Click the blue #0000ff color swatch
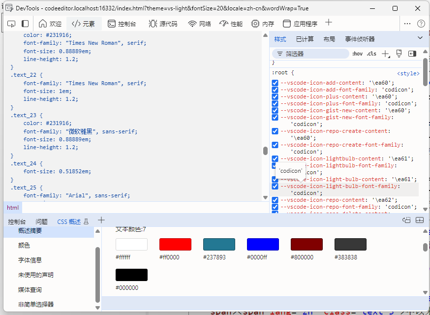Screen dimensions: 430x315 [x=263, y=244]
